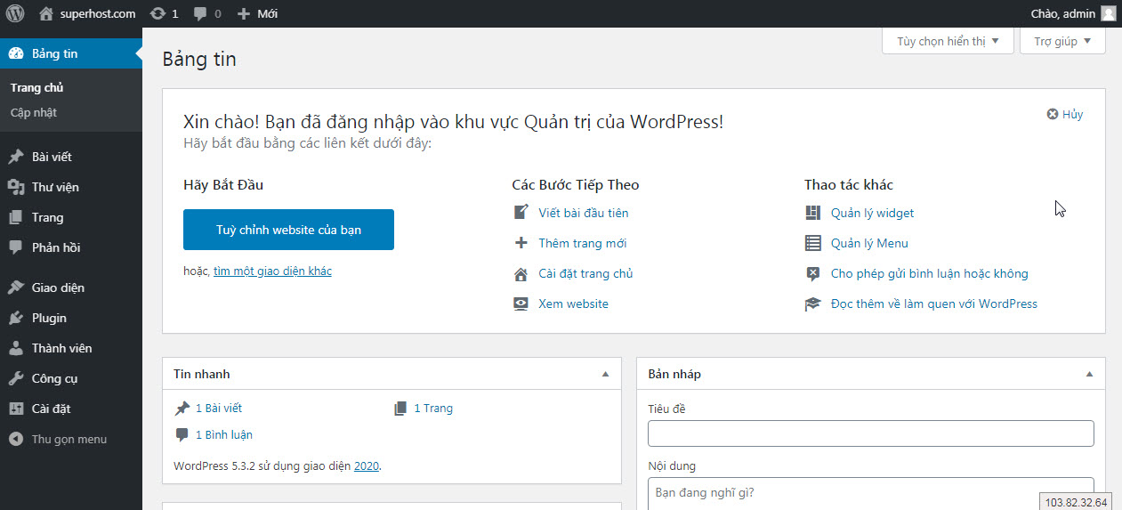Open the updates icon in admin bar

coord(157,13)
